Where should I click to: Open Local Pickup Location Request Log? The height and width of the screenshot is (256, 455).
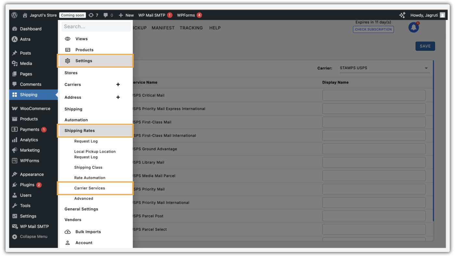tap(95, 154)
